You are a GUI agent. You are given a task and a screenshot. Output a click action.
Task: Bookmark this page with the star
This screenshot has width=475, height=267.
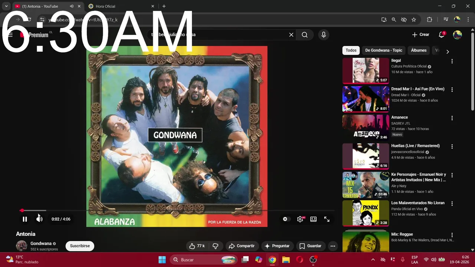point(414,20)
